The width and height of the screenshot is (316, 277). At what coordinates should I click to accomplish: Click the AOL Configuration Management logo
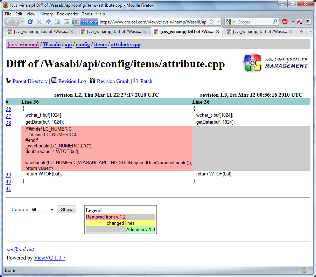click(x=275, y=63)
